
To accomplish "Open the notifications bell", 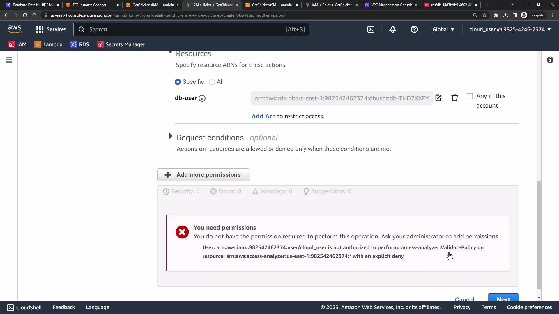I will (x=392, y=29).
